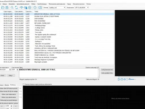Screen dimensions: 145x109
Task: Click into the subtitle text edit box
Action: tap(58, 73)
